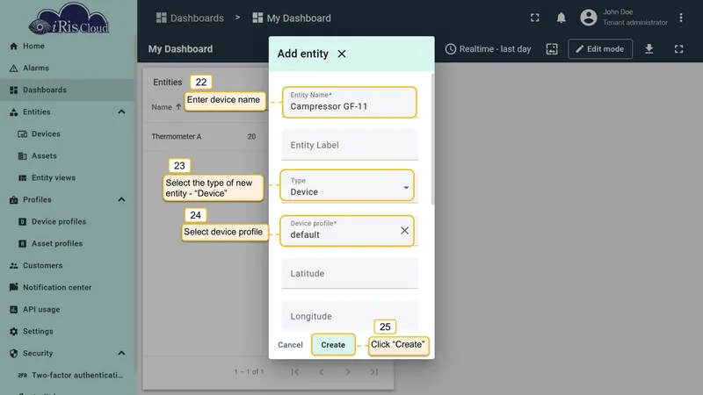Click the Assets building icon
703x395 pixels.
pyautogui.click(x=23, y=156)
